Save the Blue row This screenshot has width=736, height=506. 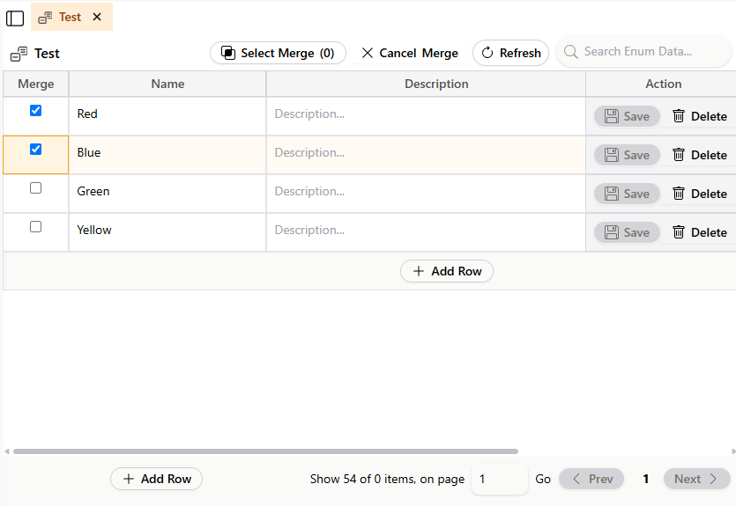coord(627,155)
